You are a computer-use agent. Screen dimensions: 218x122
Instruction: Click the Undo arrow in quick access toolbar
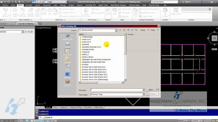coord(23,2)
